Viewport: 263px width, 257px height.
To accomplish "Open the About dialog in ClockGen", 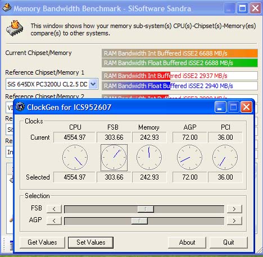I will tap(187, 242).
